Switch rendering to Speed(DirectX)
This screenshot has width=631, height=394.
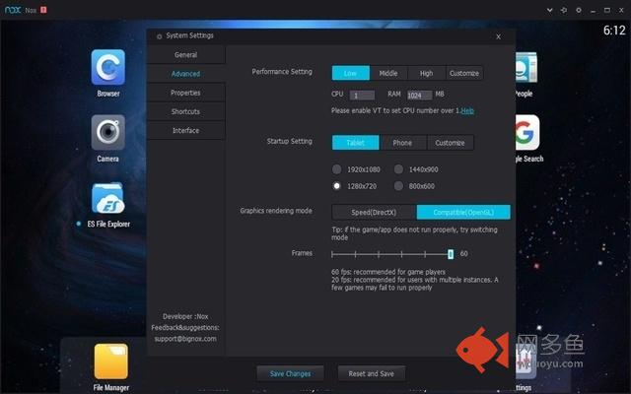(374, 213)
